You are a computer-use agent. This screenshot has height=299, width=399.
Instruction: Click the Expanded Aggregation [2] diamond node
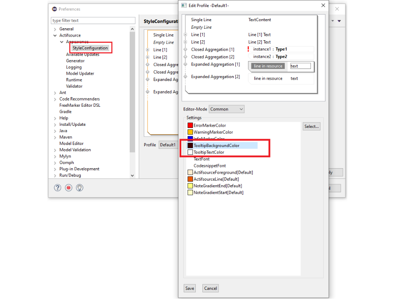point(185,77)
